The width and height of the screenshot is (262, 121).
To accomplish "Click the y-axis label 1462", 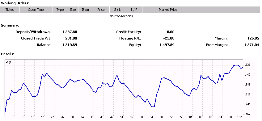I will tap(247, 75).
